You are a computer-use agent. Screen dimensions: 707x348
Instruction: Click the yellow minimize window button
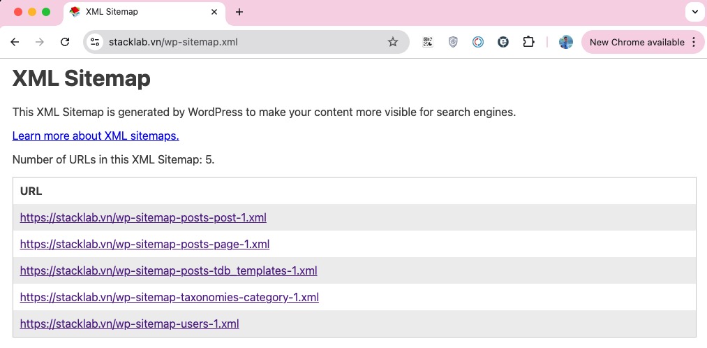(x=32, y=12)
